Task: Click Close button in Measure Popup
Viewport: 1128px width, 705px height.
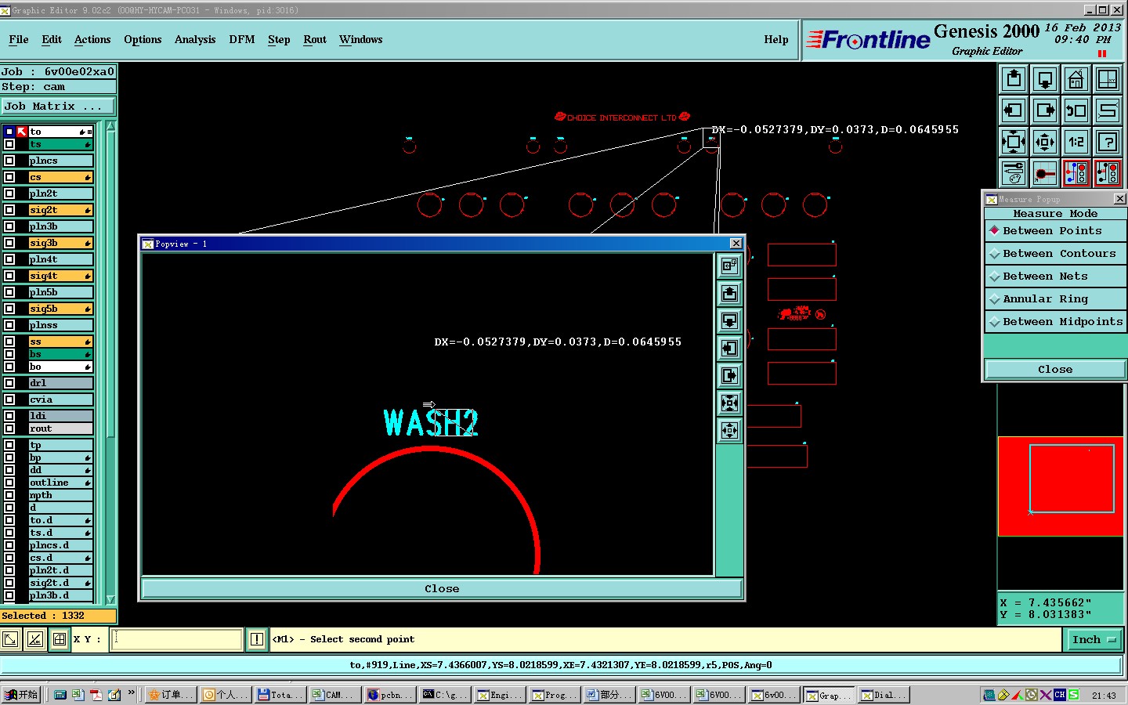Action: coord(1055,370)
